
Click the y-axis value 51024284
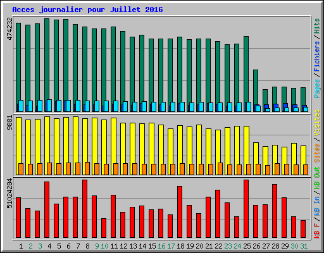pyautogui.click(x=9, y=193)
